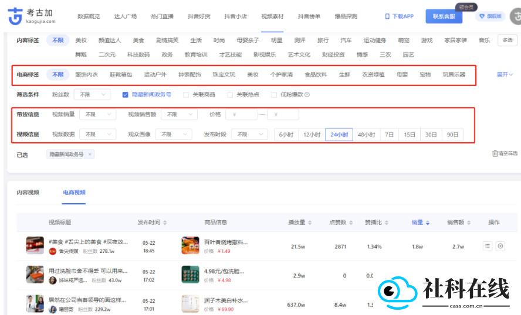Select the 6小时 time range

tap(286, 135)
